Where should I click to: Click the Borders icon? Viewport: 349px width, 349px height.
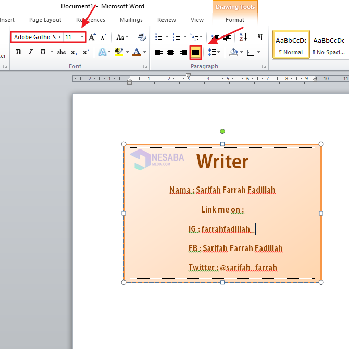point(251,52)
